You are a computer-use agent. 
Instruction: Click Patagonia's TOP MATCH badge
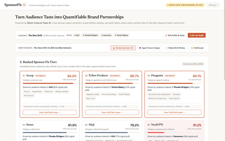point(170,76)
